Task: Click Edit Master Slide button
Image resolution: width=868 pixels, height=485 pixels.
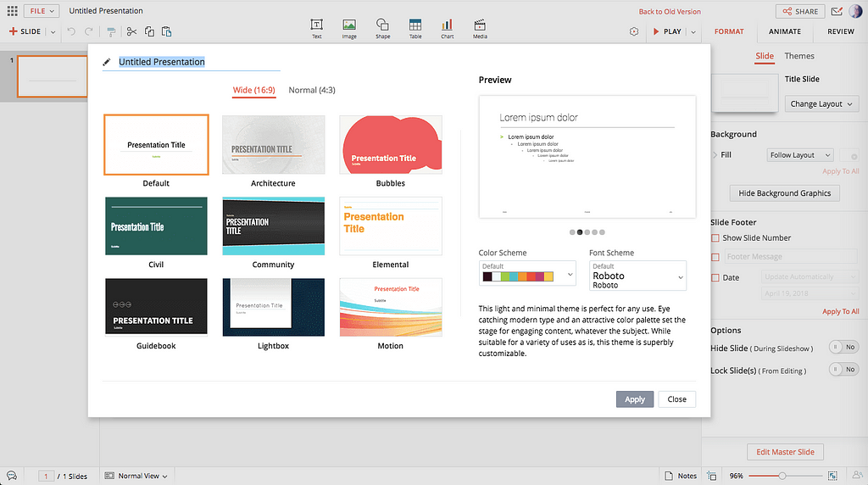Action: pyautogui.click(x=785, y=452)
